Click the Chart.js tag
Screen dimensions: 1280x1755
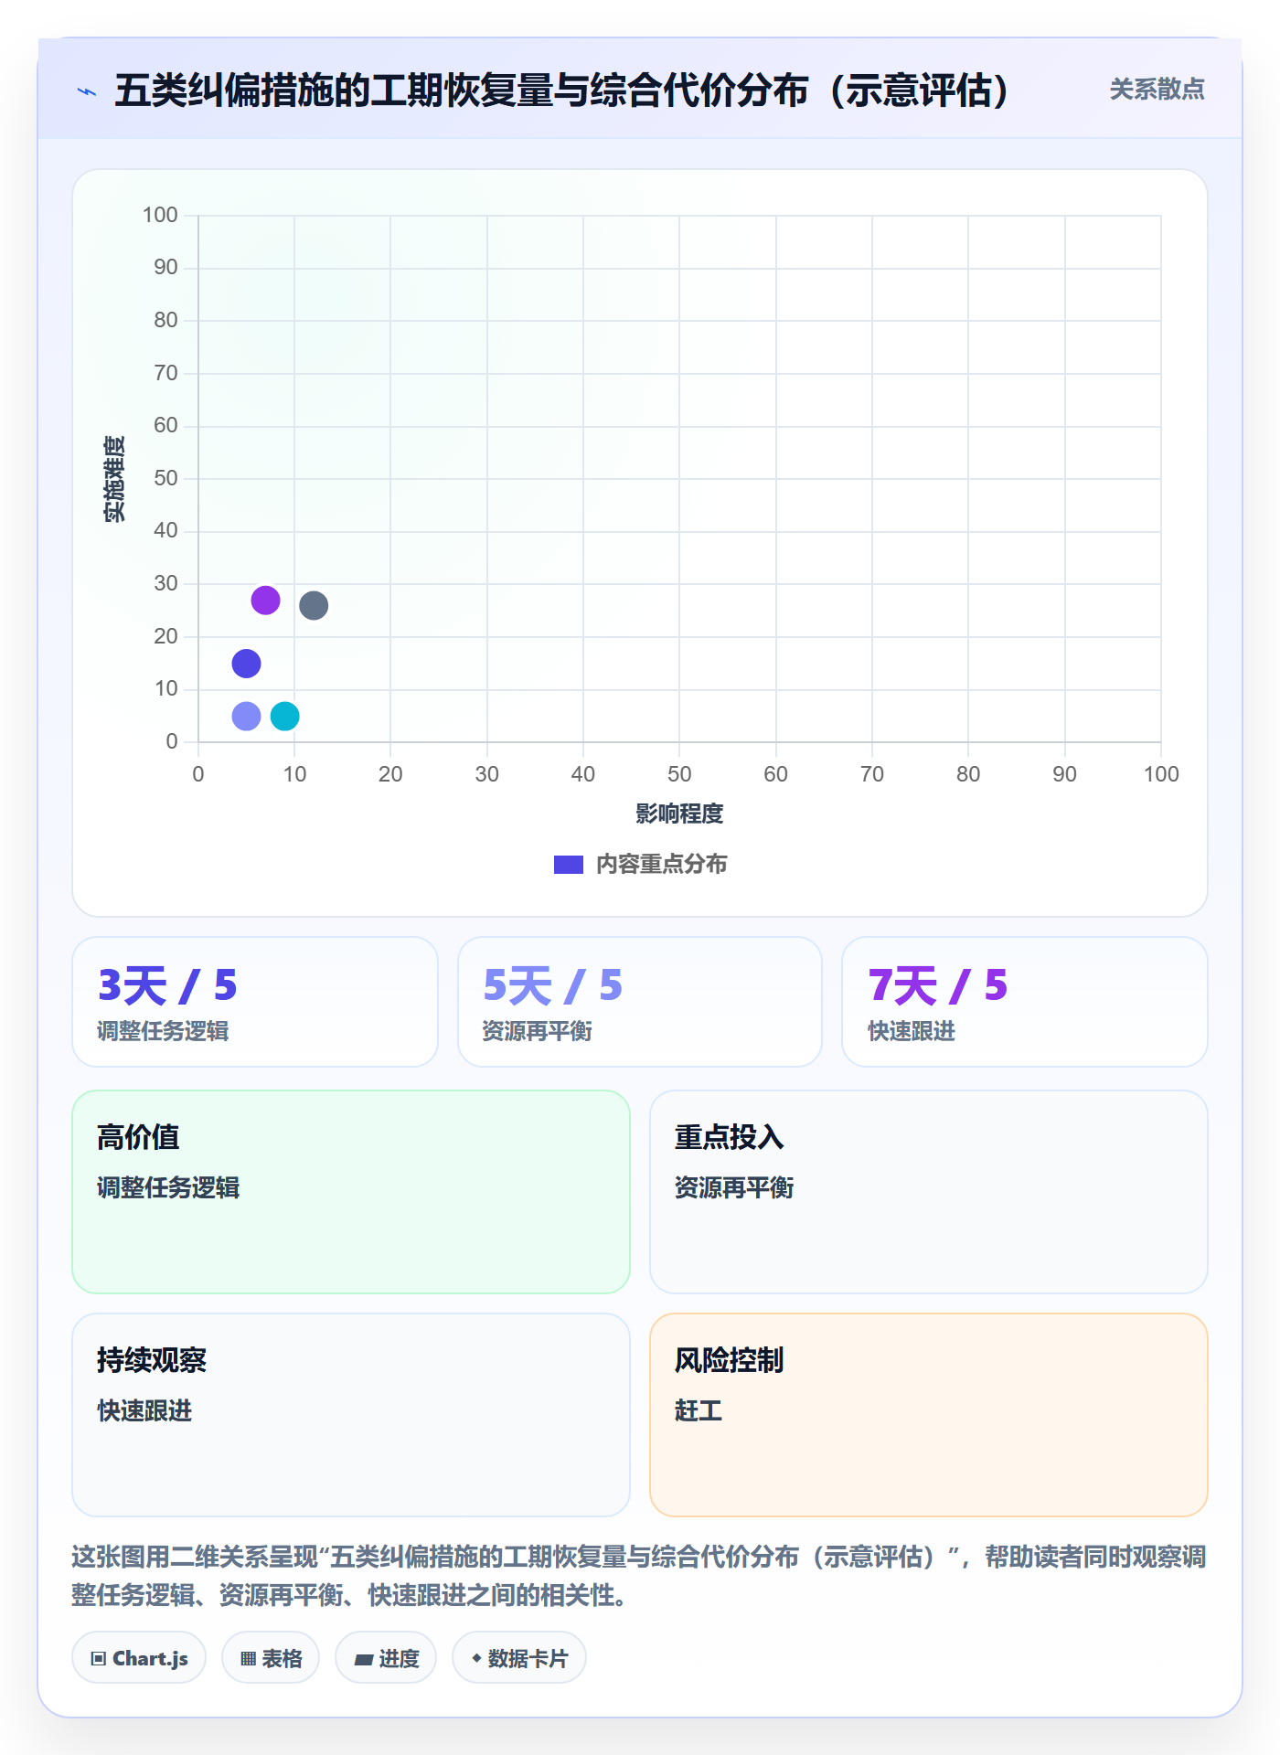139,1658
